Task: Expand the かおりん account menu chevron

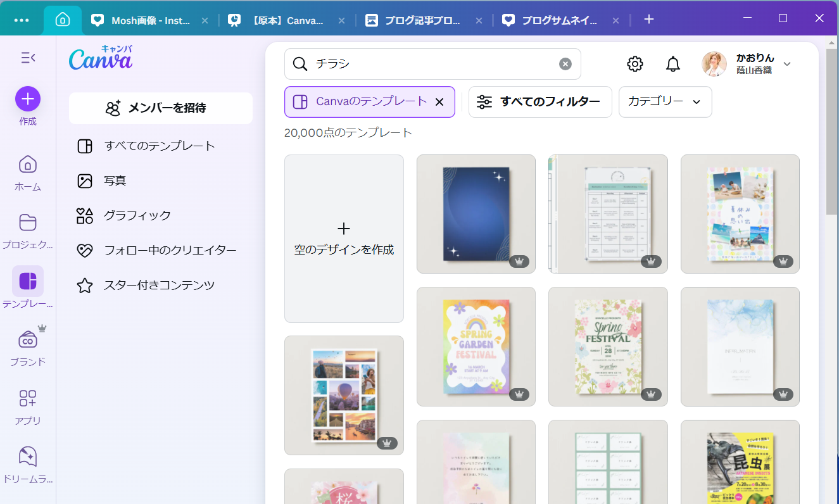Action: tap(787, 64)
